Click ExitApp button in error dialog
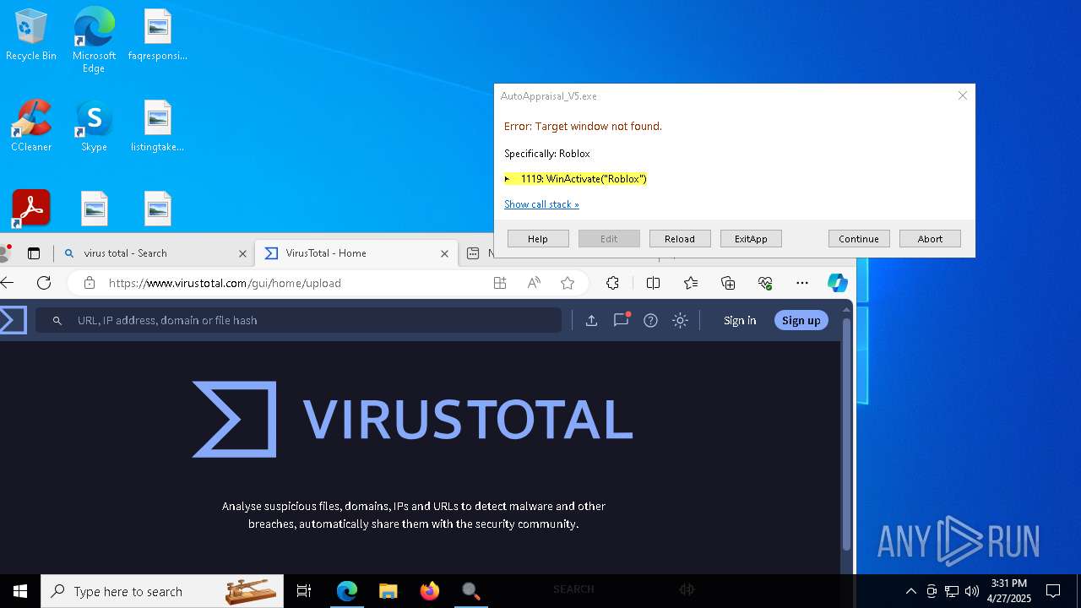This screenshot has width=1081, height=608. tap(751, 239)
